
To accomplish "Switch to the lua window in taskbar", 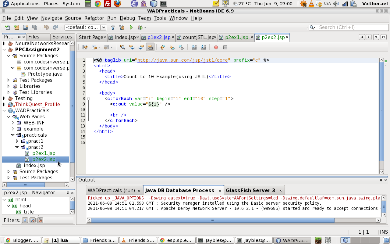I will click(x=61, y=240).
